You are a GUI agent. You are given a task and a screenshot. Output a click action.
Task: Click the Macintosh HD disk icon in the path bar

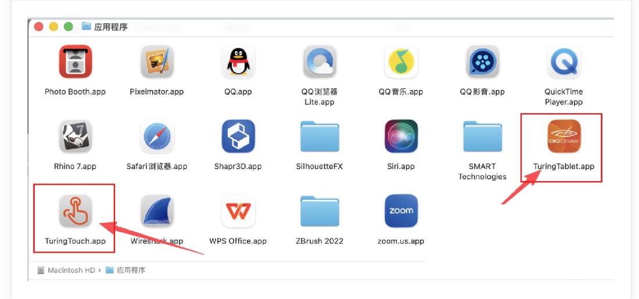(40, 270)
